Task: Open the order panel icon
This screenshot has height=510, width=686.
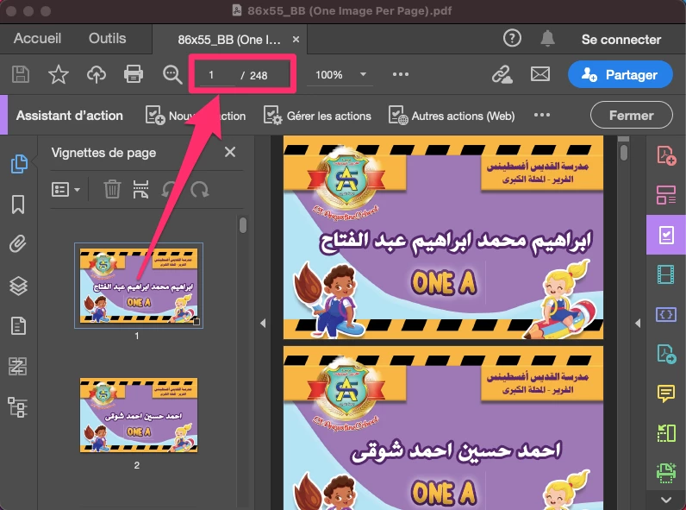Action: coord(18,366)
